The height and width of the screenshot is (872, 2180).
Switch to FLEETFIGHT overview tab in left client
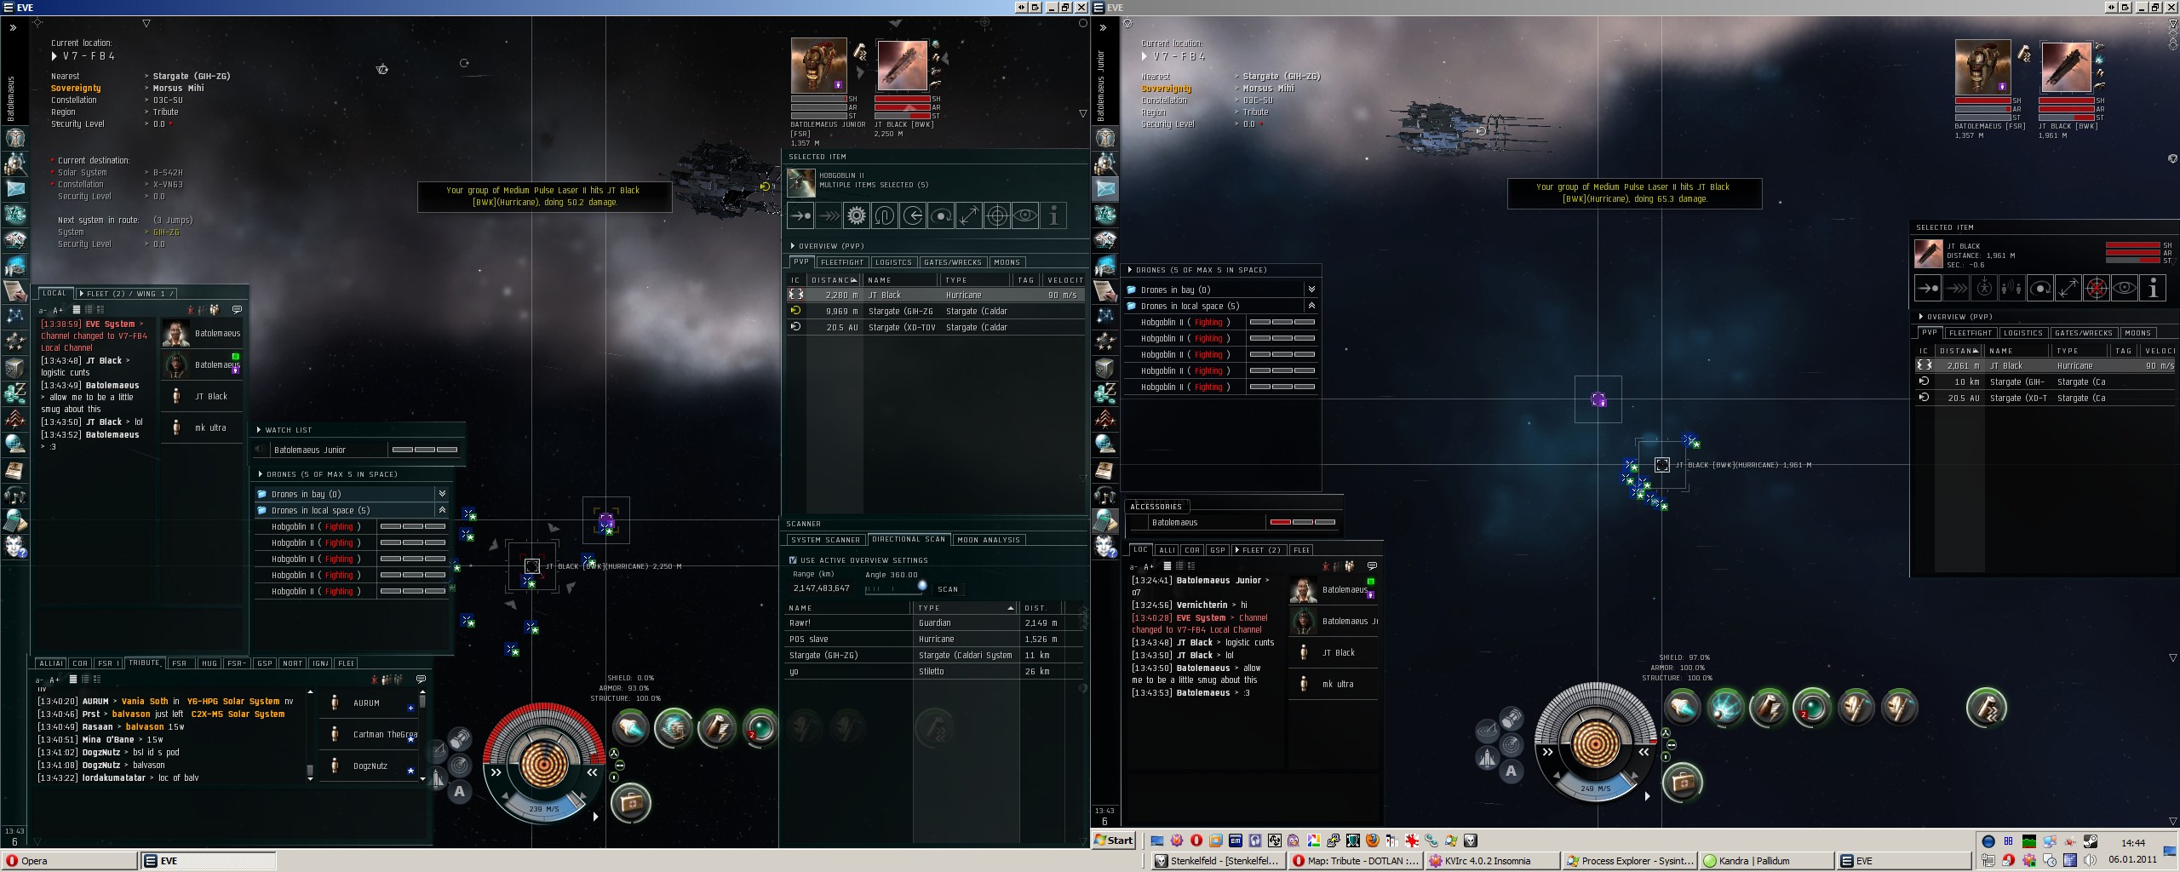point(842,262)
